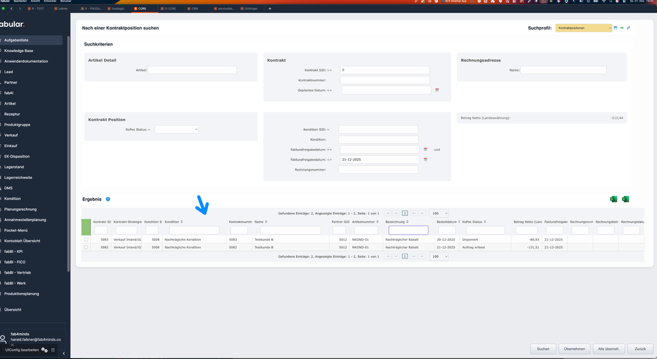Click inside the Bezeichnung filter field
This screenshot has height=359, width=657.
click(409, 229)
